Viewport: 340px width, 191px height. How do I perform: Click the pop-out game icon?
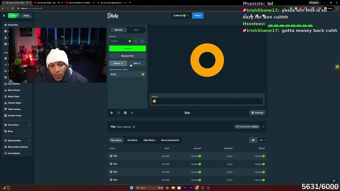pyautogui.click(x=132, y=113)
